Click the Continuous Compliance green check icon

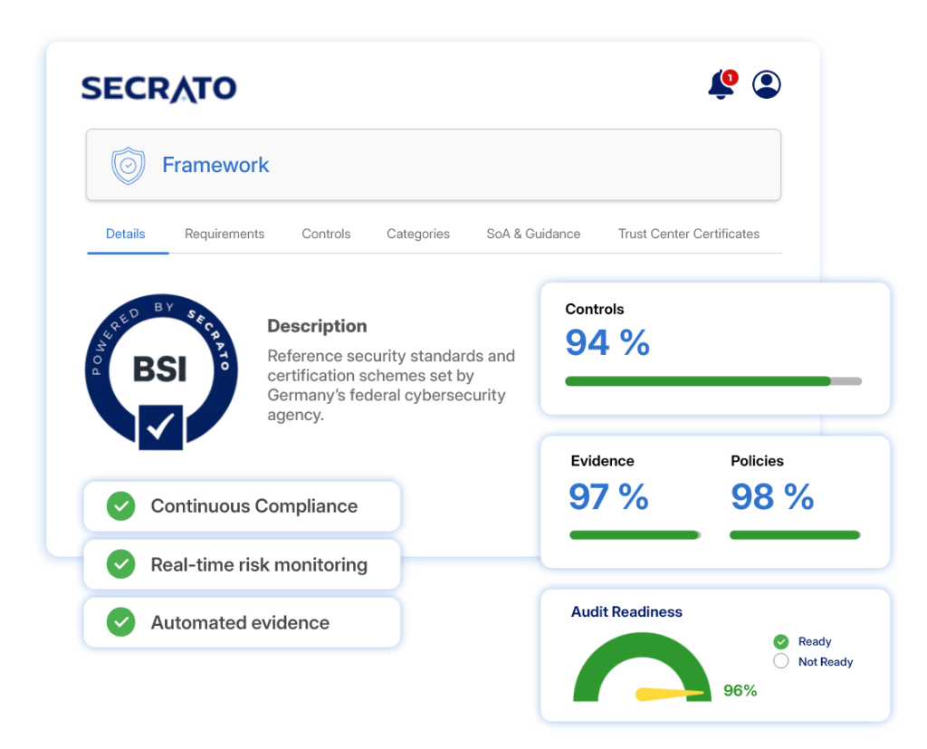(121, 506)
